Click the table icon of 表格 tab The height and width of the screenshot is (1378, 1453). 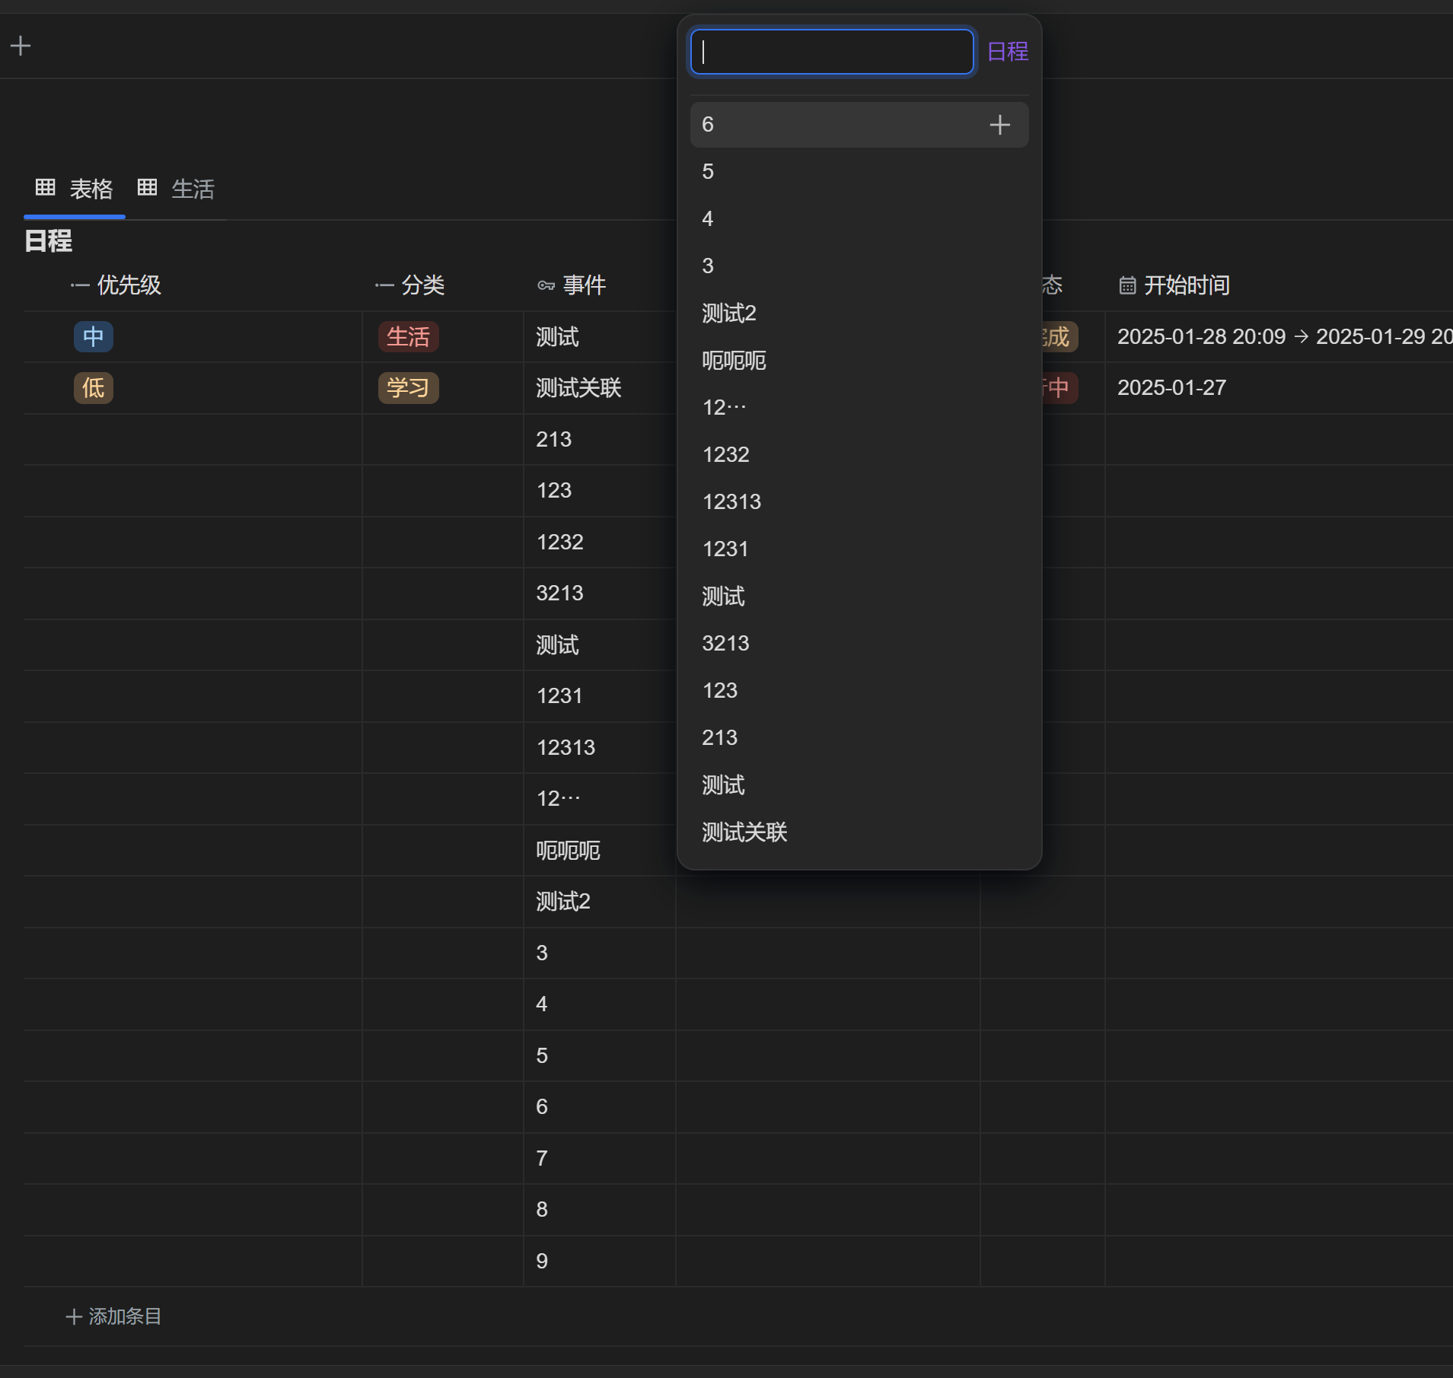46,187
